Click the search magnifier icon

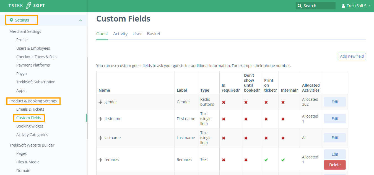tap(300, 6)
